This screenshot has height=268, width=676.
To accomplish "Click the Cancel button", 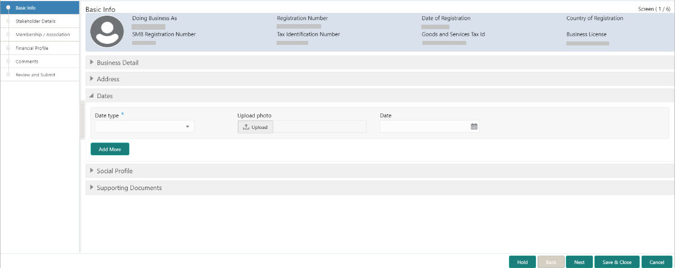I will point(657,262).
